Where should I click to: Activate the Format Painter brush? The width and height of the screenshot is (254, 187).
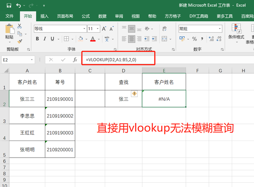(x=19, y=41)
